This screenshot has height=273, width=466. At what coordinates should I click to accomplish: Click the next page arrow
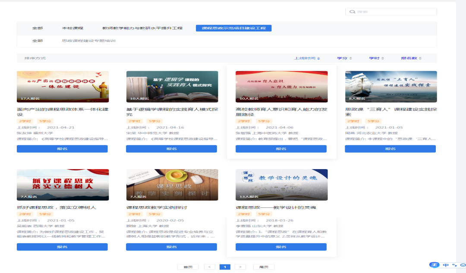pyautogui.click(x=241, y=267)
